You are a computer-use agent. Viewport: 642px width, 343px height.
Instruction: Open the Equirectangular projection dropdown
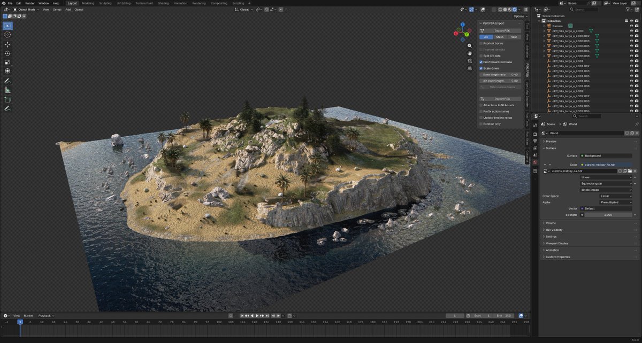[606, 183]
